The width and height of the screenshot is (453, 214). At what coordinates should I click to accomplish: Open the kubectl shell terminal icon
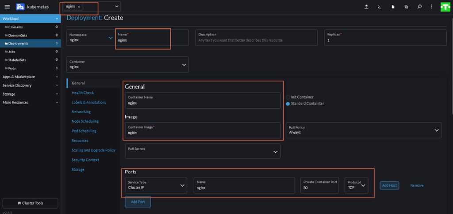coord(380,7)
